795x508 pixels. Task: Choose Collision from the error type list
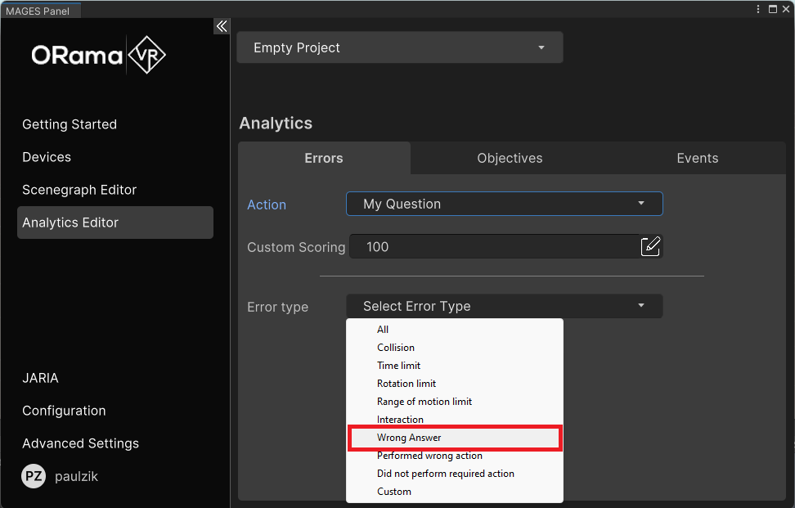pyautogui.click(x=395, y=347)
